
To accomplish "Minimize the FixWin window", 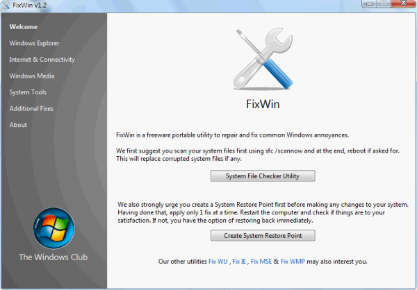I will [x=370, y=3].
